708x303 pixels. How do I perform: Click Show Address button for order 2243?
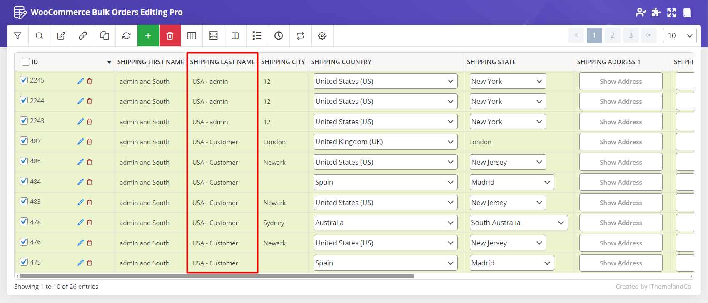point(621,122)
